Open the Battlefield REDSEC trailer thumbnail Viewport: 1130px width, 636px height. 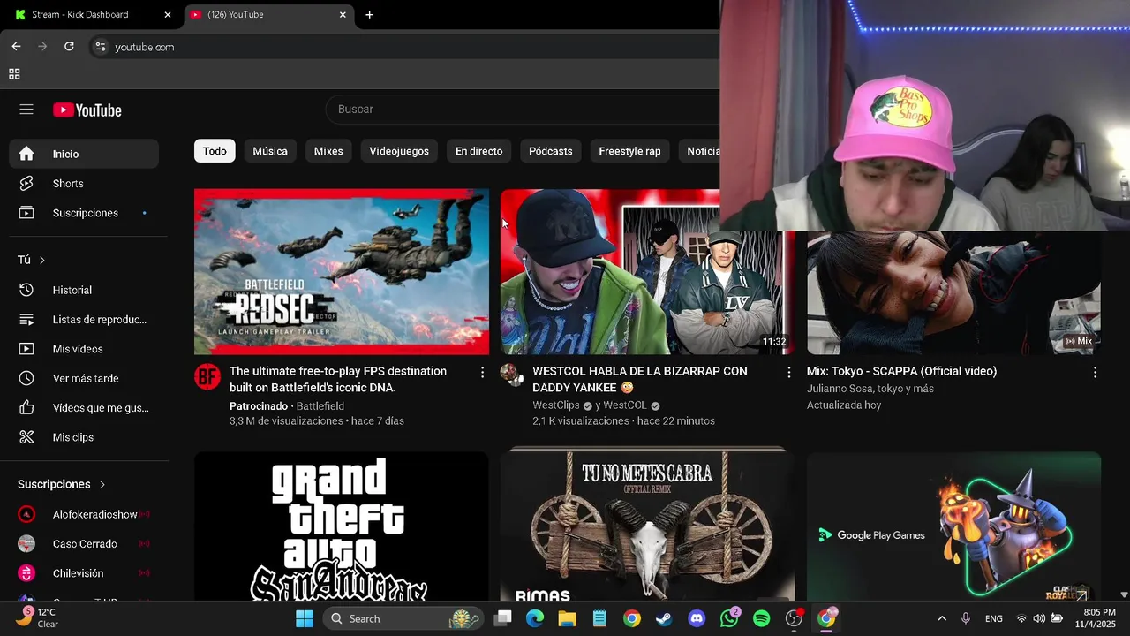click(x=342, y=271)
